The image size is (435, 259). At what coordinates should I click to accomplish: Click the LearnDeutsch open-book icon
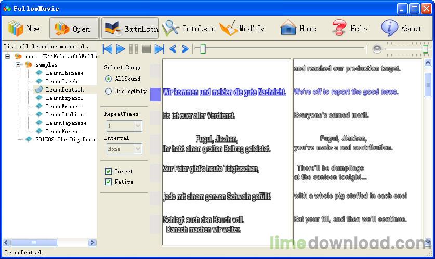pyautogui.click(x=39, y=89)
